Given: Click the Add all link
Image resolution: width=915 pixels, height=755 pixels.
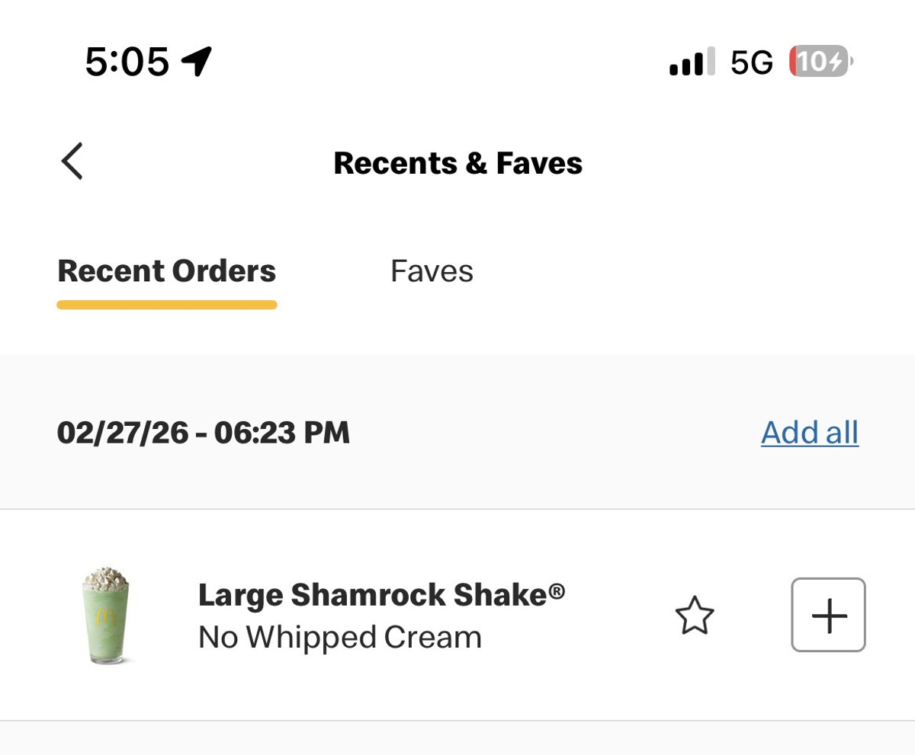Looking at the screenshot, I should coord(809,433).
